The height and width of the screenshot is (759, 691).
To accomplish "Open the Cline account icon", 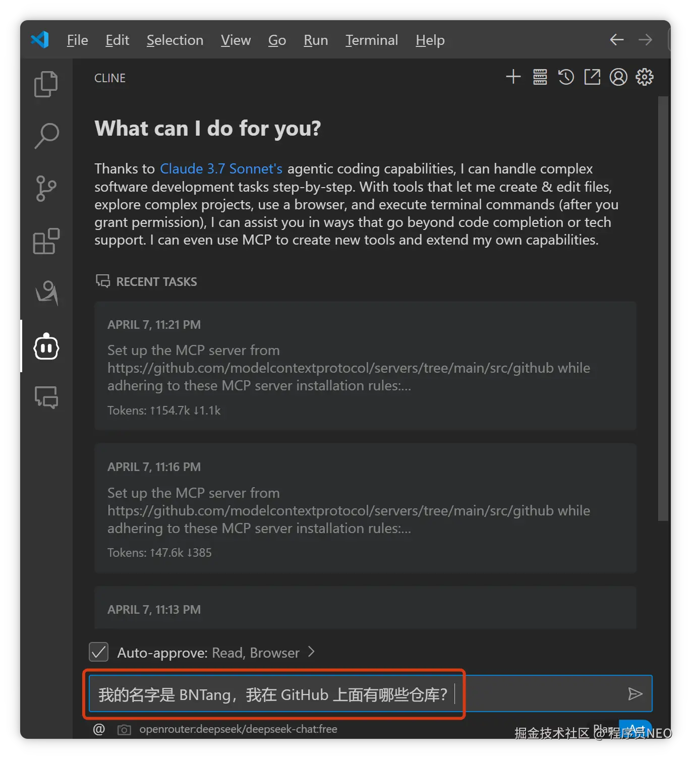I will tap(618, 77).
